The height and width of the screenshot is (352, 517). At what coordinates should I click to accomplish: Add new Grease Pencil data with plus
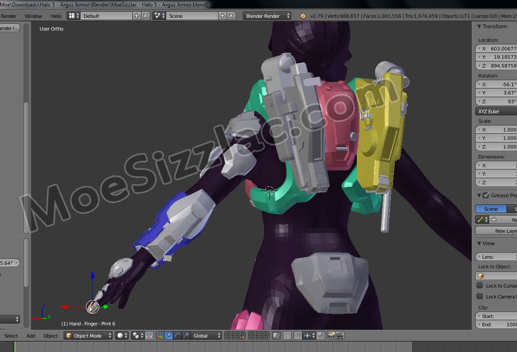(494, 220)
